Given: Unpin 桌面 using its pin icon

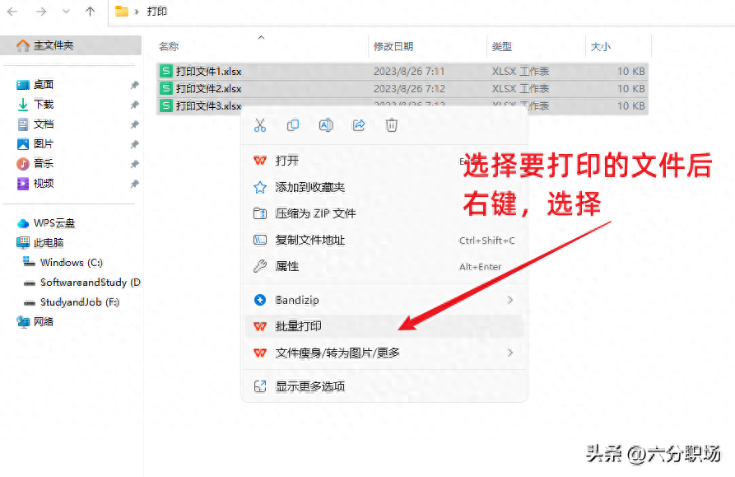Looking at the screenshot, I should [x=134, y=85].
